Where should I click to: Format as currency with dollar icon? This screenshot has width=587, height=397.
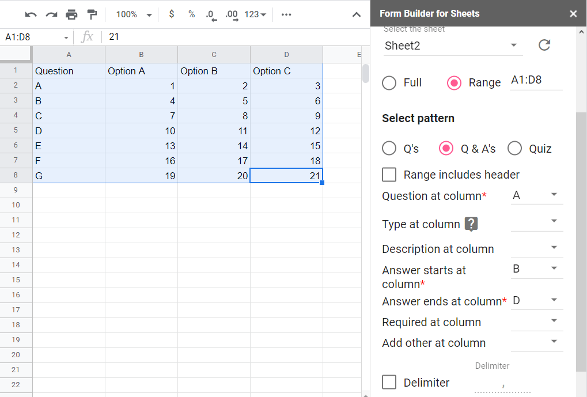tap(172, 14)
